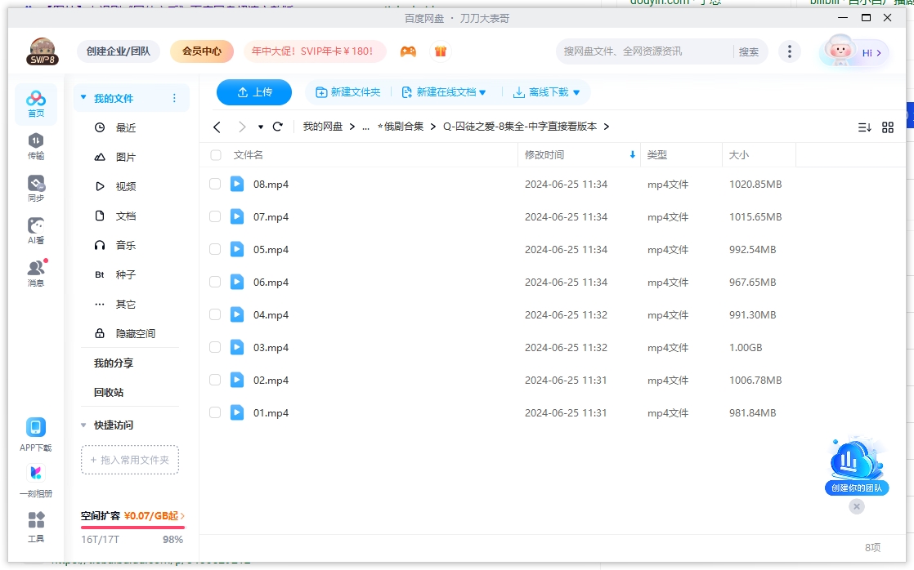Select the checkbox next to 08.mp4
This screenshot has width=914, height=570.
coord(214,184)
